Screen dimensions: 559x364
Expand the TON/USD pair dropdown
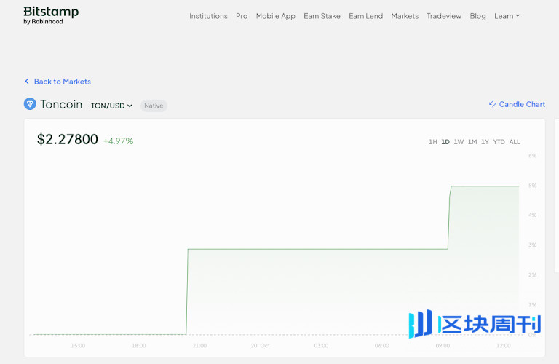click(111, 106)
